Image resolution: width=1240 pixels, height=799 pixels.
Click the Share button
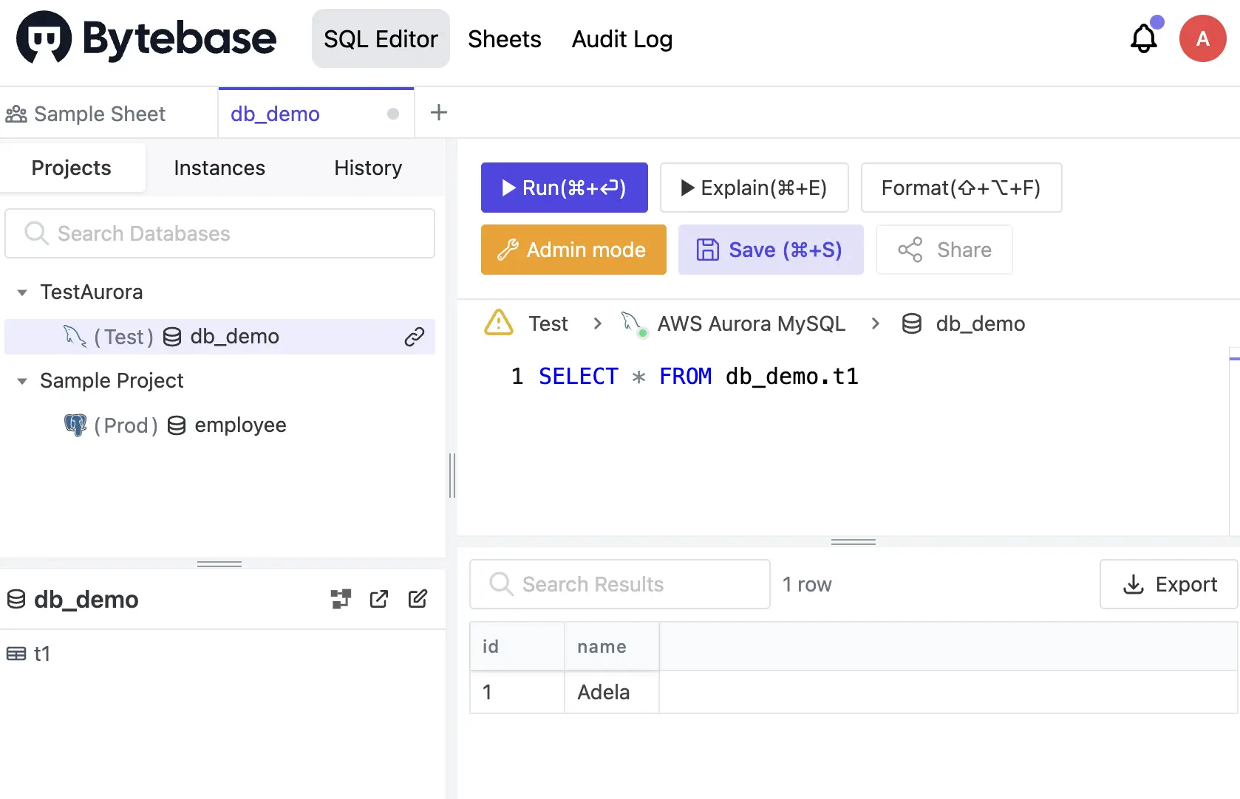[944, 250]
